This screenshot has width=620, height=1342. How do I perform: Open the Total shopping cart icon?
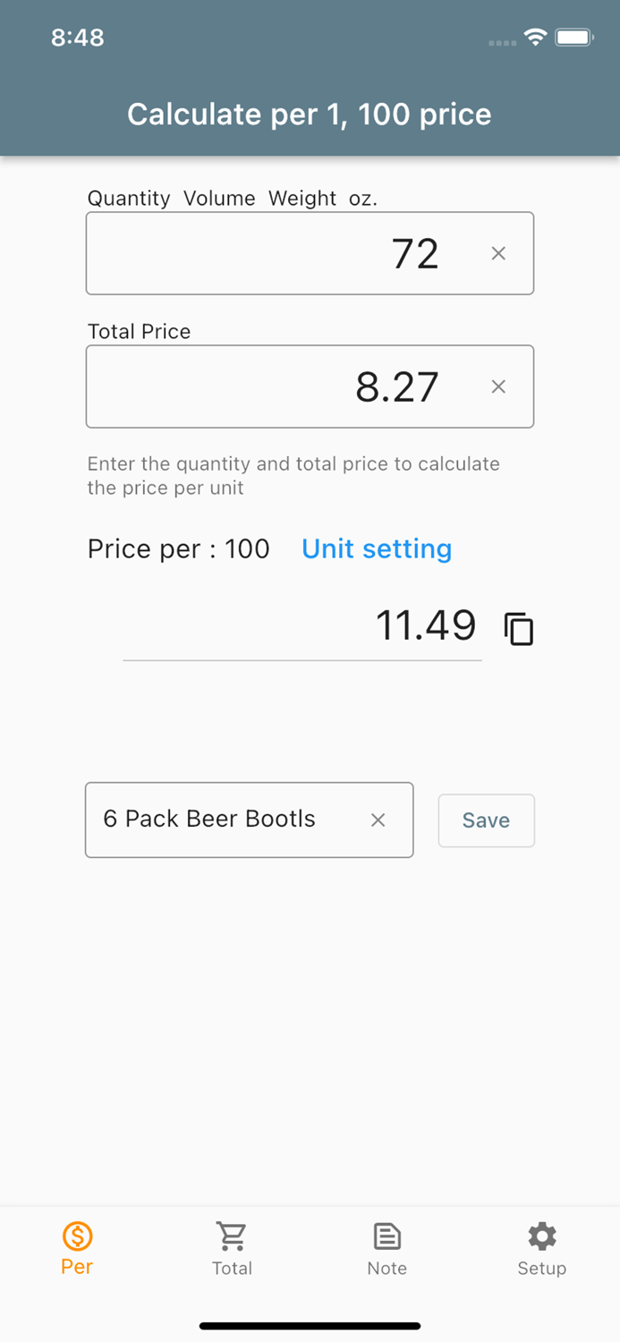click(x=232, y=1236)
